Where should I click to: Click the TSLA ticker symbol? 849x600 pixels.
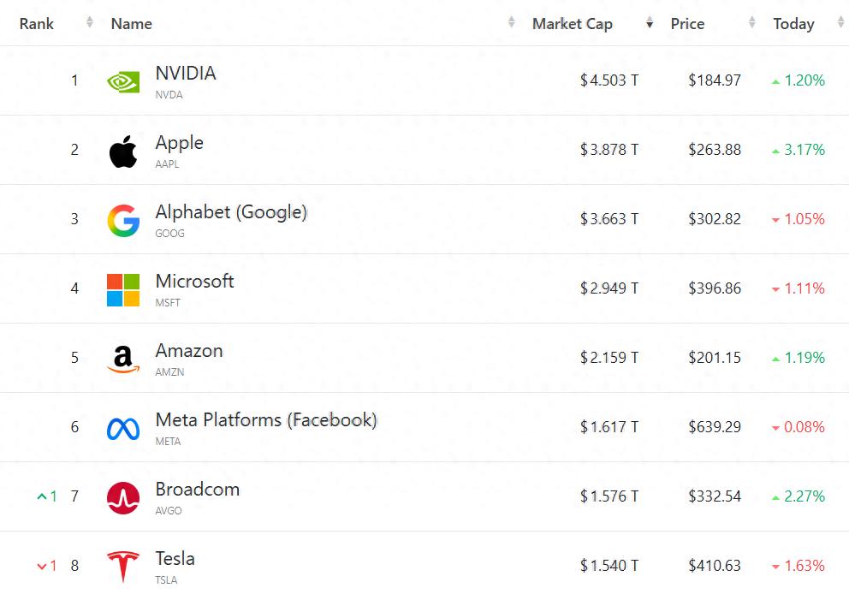point(168,579)
